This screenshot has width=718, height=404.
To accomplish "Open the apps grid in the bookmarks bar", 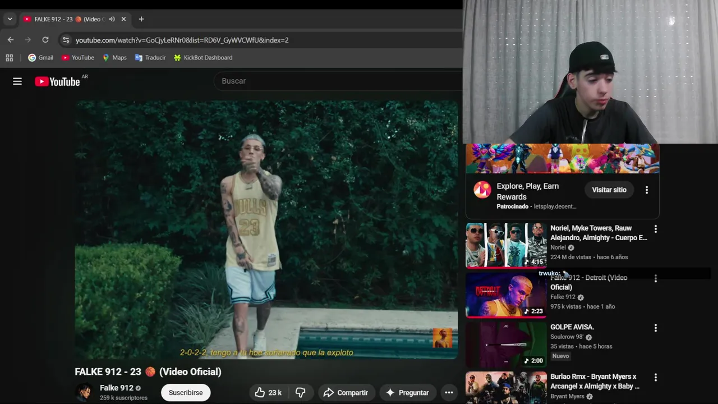I will 10,58.
